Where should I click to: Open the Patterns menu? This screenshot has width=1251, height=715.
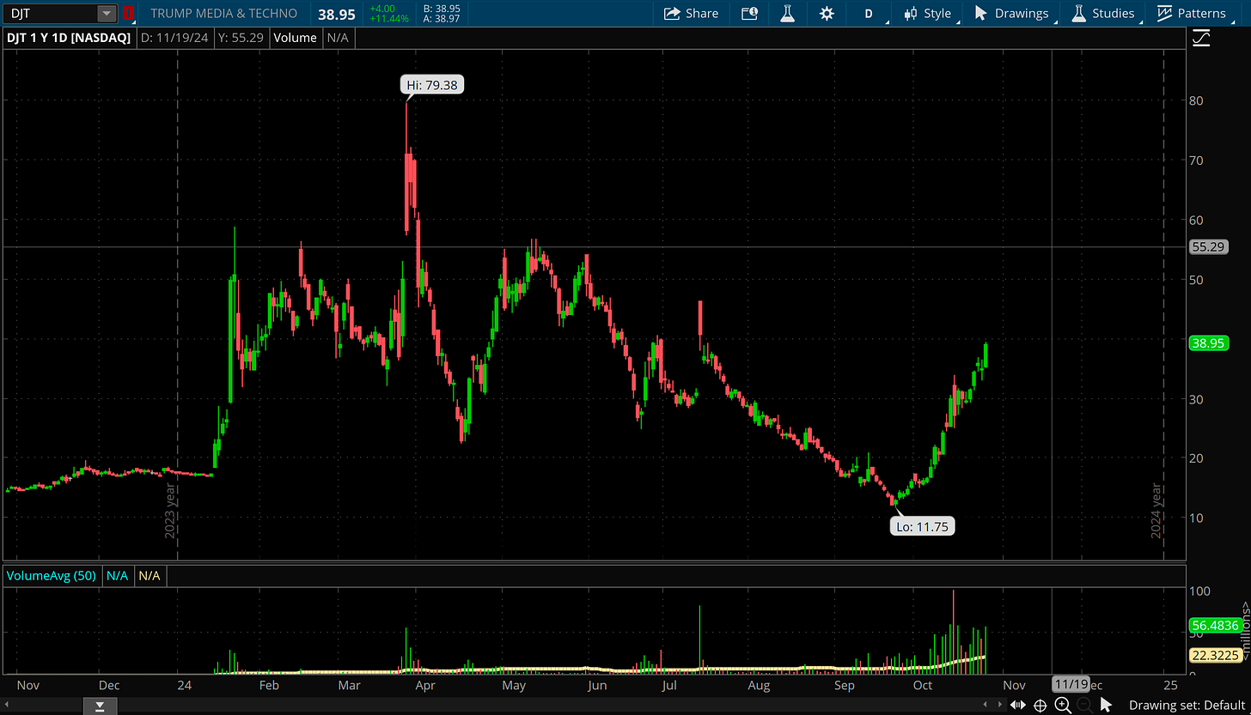coord(1191,14)
